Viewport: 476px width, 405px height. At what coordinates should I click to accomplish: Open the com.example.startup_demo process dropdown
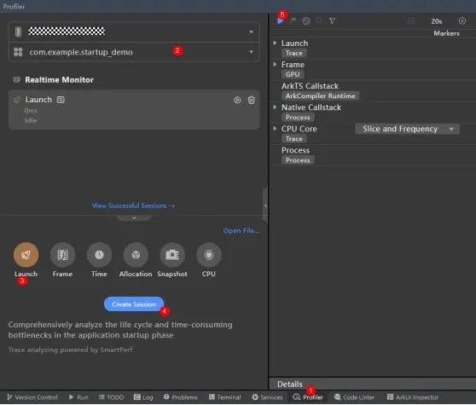pos(251,52)
